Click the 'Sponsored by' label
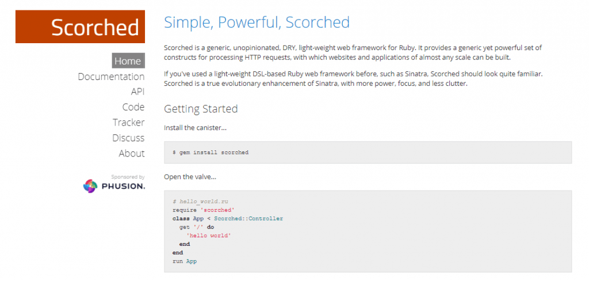The width and height of the screenshot is (589, 281). coord(128,177)
